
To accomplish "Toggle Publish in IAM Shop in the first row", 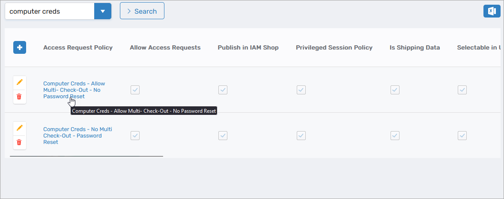I will click(223, 90).
